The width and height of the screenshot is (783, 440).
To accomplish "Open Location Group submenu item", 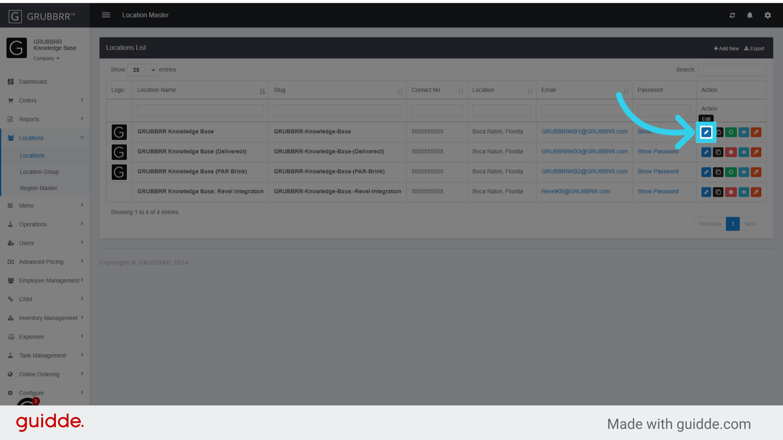I will pyautogui.click(x=40, y=172).
